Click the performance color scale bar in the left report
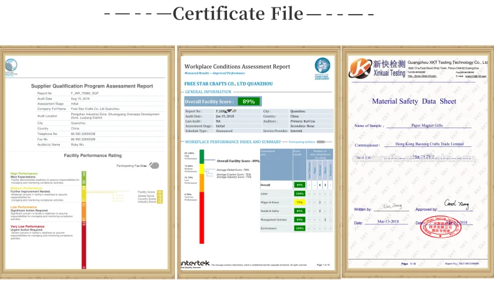Screen dimensions: 494x287 pos(84,220)
